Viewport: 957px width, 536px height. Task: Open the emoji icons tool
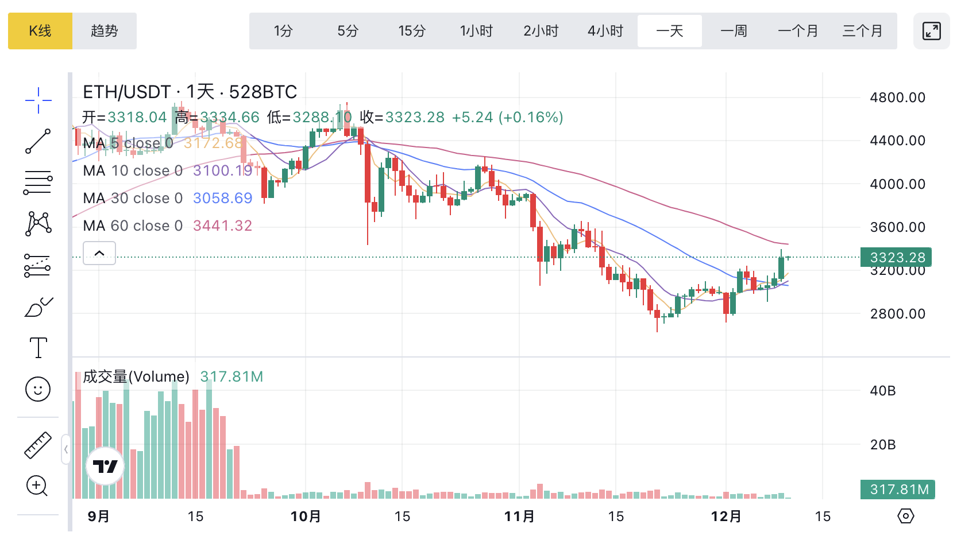[x=38, y=389]
